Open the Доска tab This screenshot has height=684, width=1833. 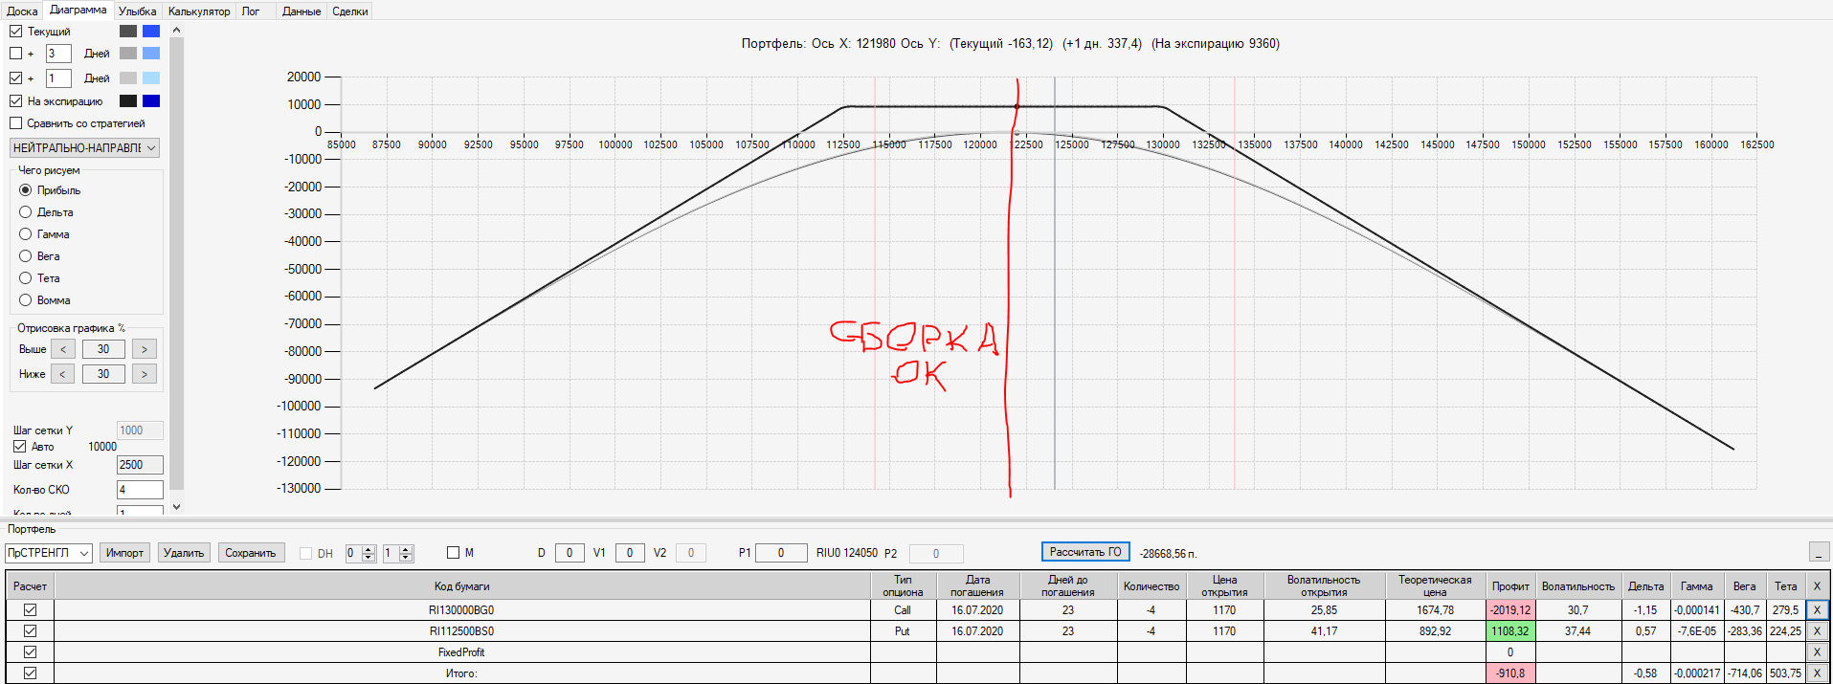point(22,11)
